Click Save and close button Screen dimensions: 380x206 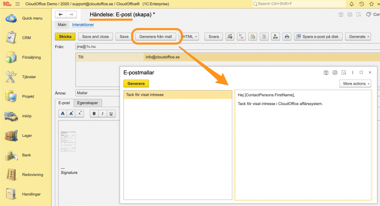coord(95,37)
